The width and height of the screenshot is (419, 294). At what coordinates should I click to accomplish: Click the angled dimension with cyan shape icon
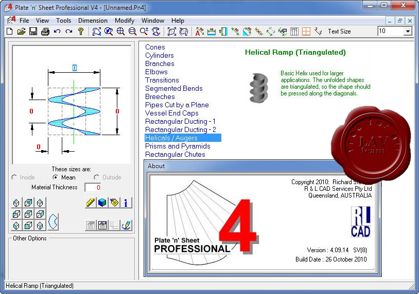click(247, 31)
